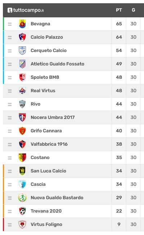144x235 pixels.
Task: Click the Nuova Gualdo Bastardo crest
Action: pyautogui.click(x=22, y=198)
